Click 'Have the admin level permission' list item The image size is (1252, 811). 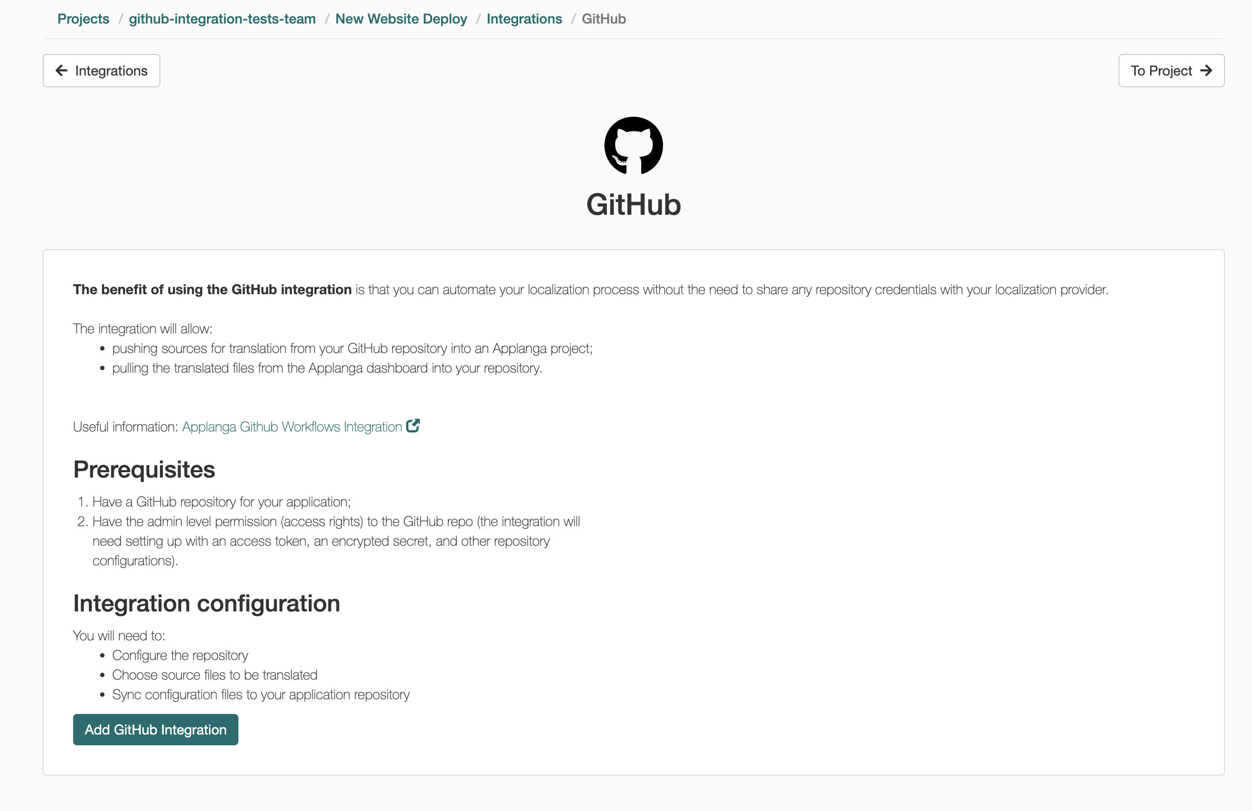tap(337, 541)
